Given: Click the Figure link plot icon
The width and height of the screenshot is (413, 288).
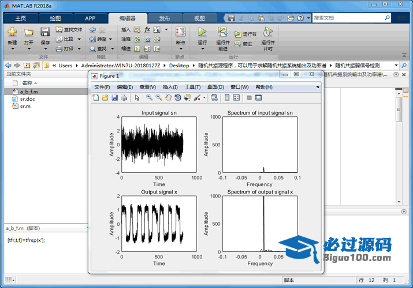Looking at the screenshot, I should coord(214,98).
